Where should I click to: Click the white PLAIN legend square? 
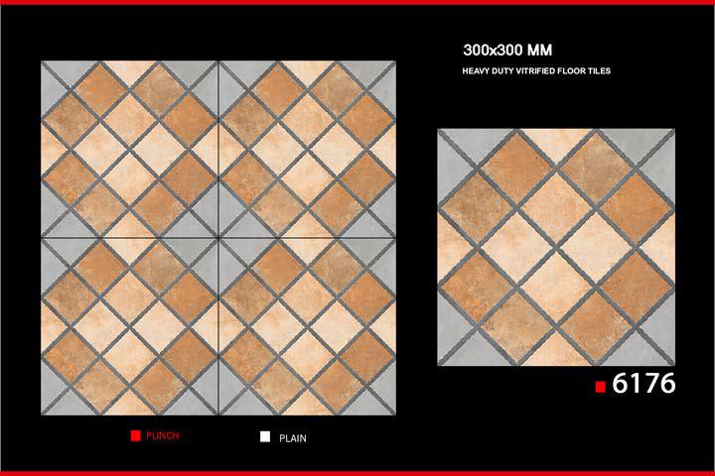pyautogui.click(x=265, y=436)
